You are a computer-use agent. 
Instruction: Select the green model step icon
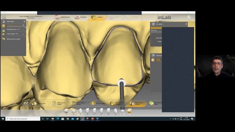[x=151, y=103]
